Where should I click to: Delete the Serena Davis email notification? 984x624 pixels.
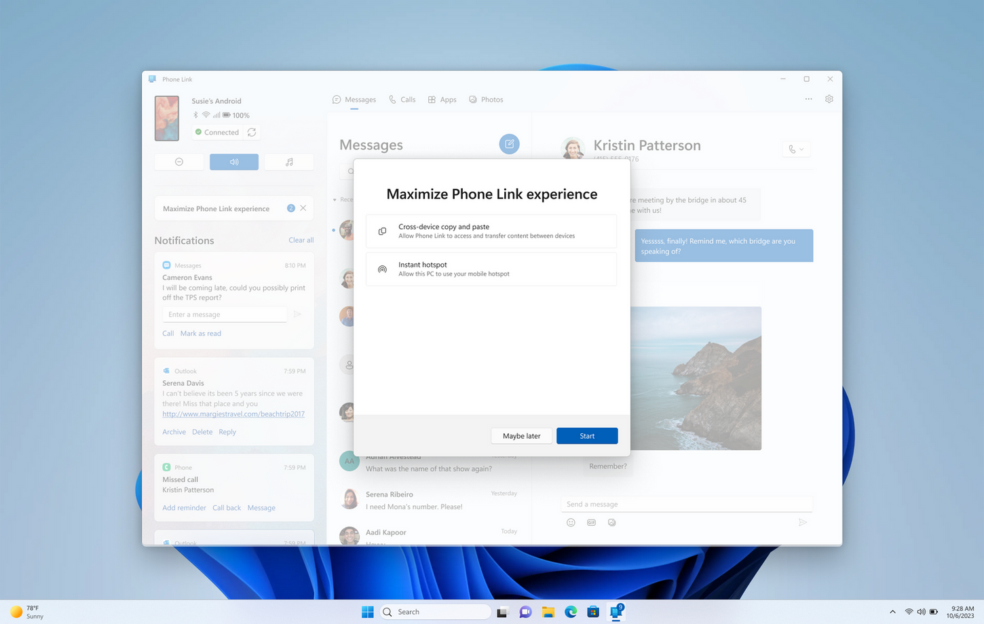click(x=202, y=432)
